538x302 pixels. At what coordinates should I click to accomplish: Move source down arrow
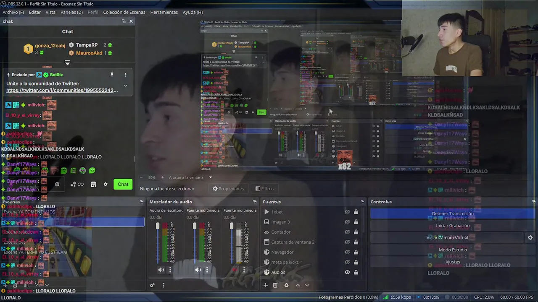pyautogui.click(x=307, y=285)
